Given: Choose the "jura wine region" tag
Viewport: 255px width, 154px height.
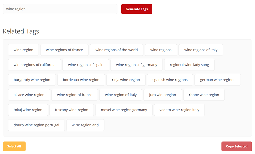Looking at the screenshot, I should click(162, 95).
